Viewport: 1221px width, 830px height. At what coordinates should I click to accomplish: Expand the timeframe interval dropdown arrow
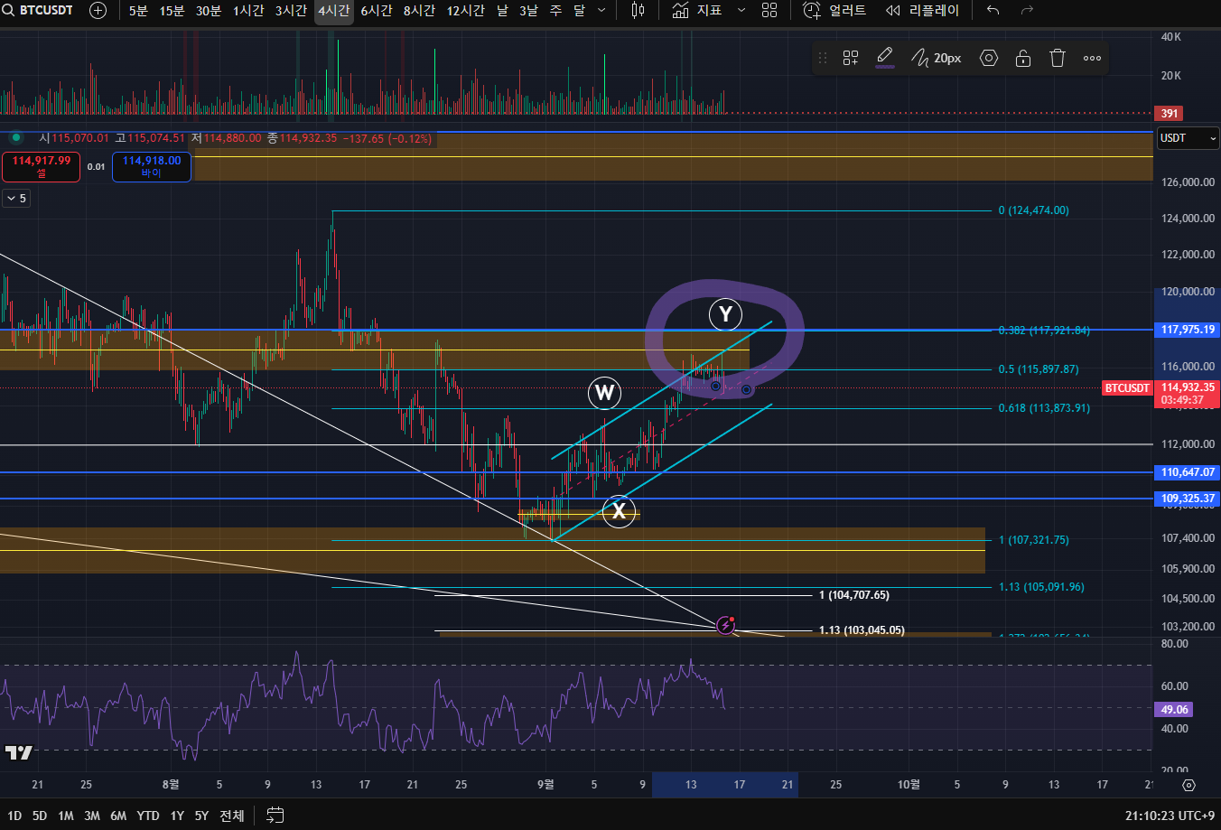click(601, 11)
